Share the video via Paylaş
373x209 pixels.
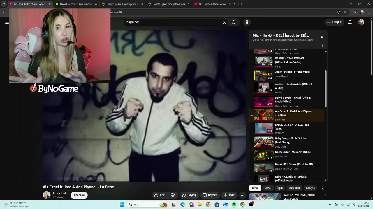[189, 195]
